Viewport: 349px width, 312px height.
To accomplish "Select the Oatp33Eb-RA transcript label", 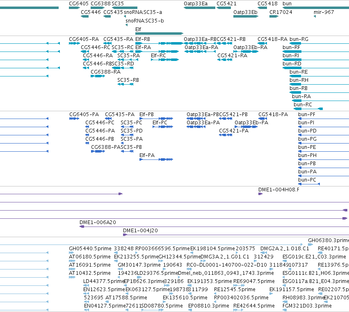I will coord(251,47).
